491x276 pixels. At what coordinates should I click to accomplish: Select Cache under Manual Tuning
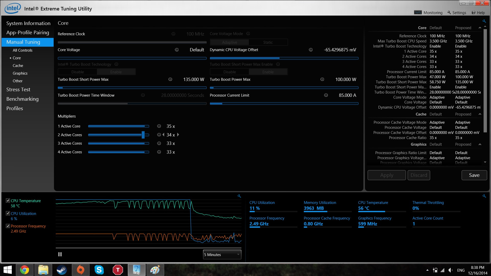[x=18, y=66]
